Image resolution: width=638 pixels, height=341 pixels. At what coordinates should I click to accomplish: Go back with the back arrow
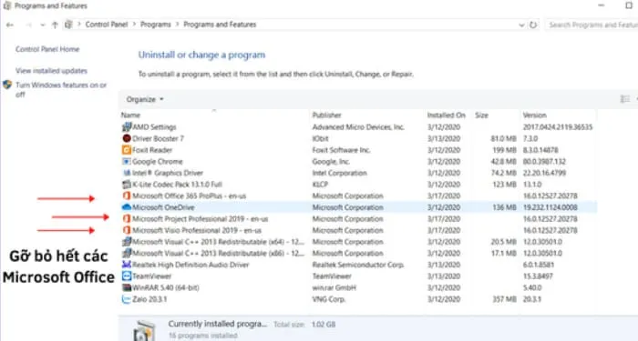[x=10, y=25]
